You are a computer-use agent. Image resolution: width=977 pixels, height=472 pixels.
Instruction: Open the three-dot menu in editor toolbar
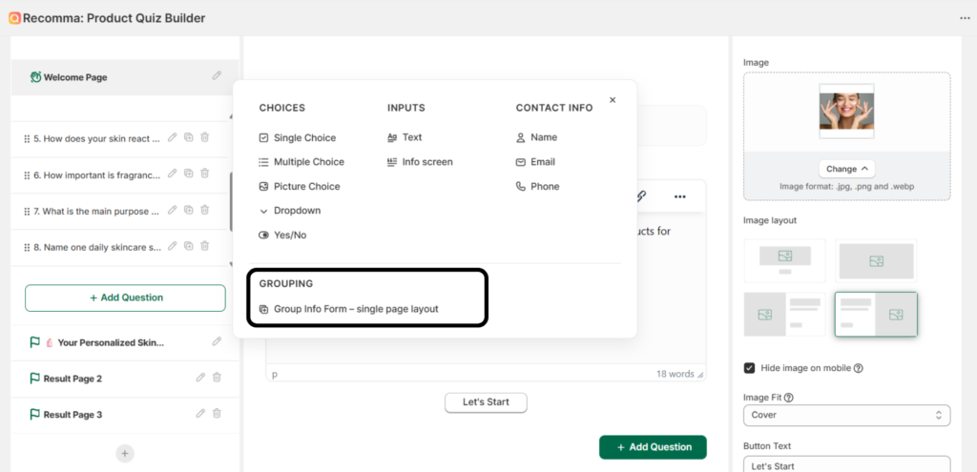(x=679, y=196)
